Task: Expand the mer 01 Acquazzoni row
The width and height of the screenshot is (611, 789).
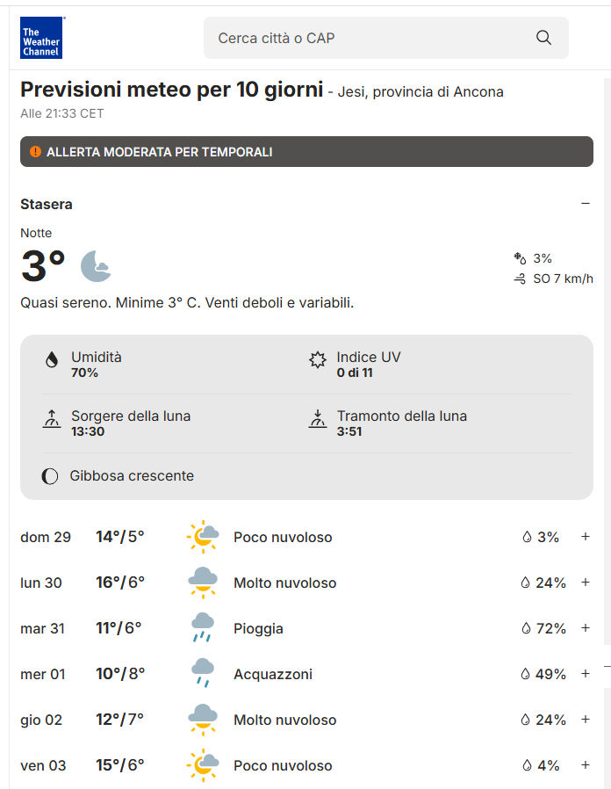Action: [586, 674]
